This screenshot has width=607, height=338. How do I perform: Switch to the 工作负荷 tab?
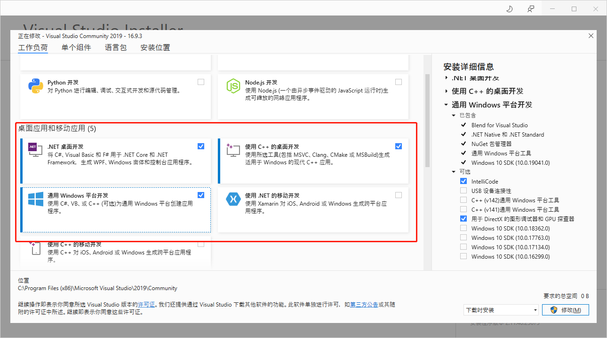coord(33,47)
